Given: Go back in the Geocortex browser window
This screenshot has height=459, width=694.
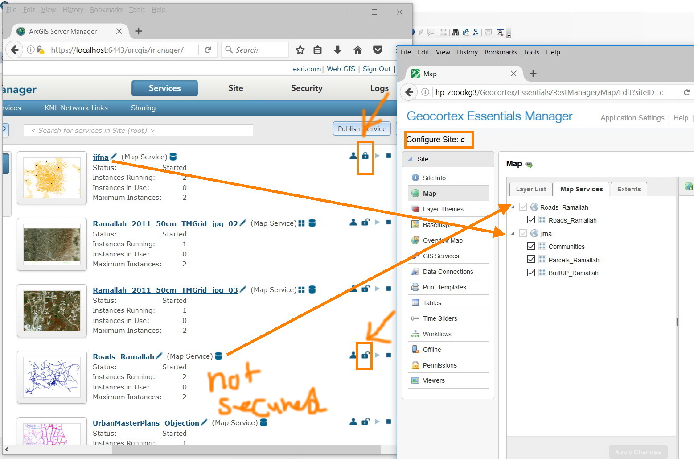Looking at the screenshot, I should [409, 92].
